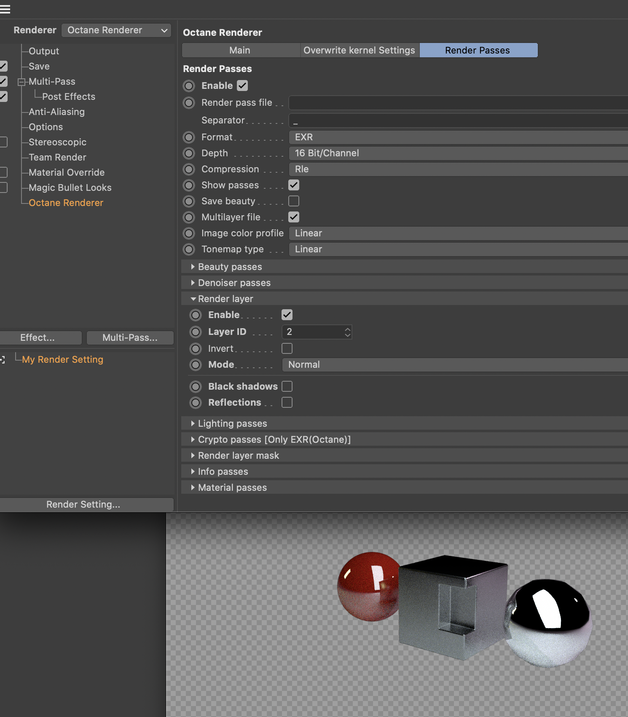Screen dimensions: 628x717
Task: Click the keyframe dot beside Tonemap type
Action: pos(189,249)
